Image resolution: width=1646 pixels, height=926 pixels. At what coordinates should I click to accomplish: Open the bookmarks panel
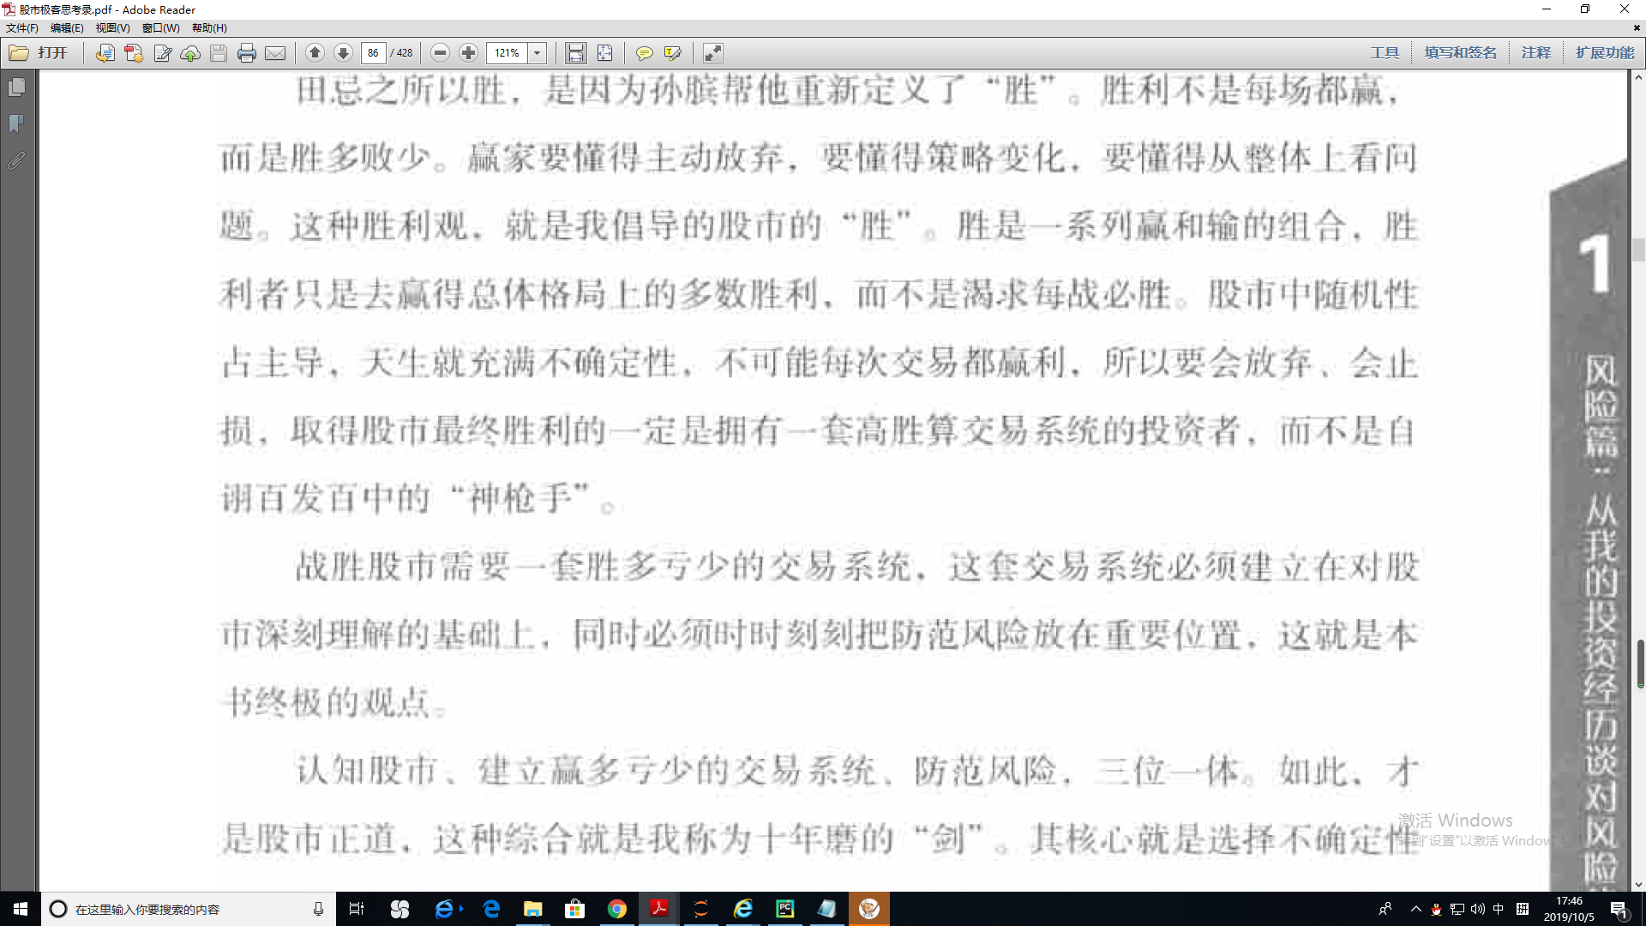pyautogui.click(x=16, y=124)
